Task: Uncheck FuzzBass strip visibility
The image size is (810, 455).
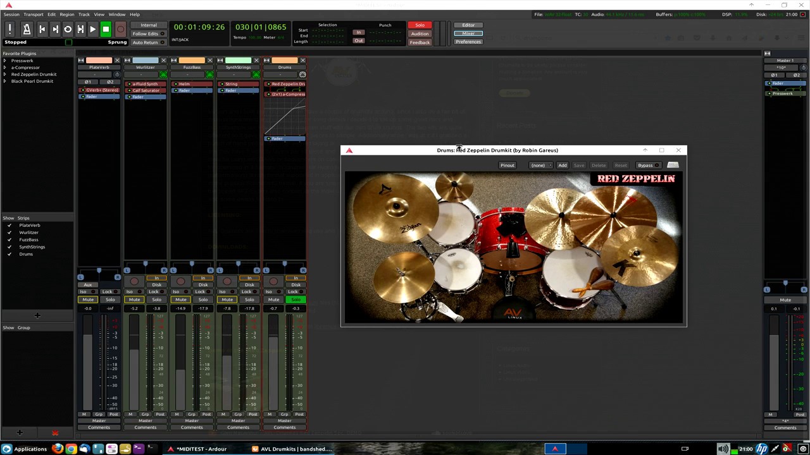Action: tap(9, 240)
